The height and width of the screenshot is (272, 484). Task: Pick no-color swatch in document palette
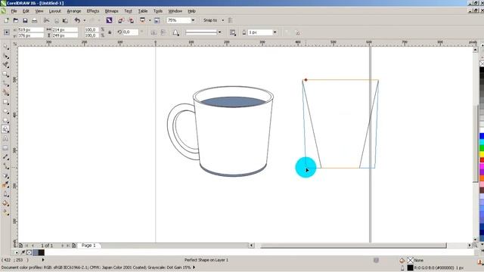(x=29, y=252)
